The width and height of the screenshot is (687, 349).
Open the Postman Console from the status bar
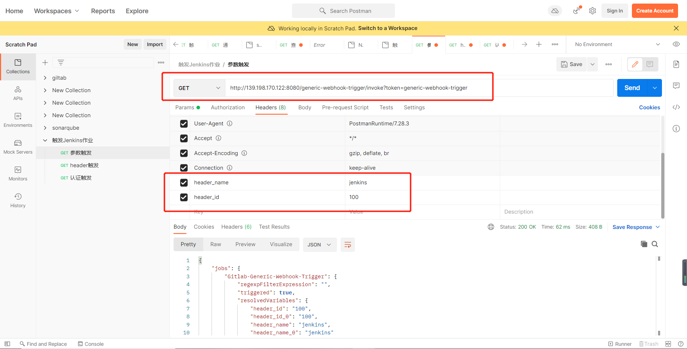91,344
